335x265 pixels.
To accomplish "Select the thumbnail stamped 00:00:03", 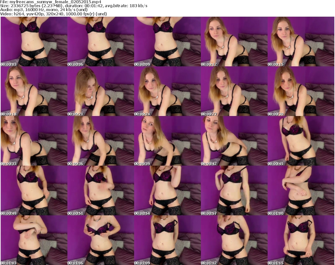I will point(34,41).
